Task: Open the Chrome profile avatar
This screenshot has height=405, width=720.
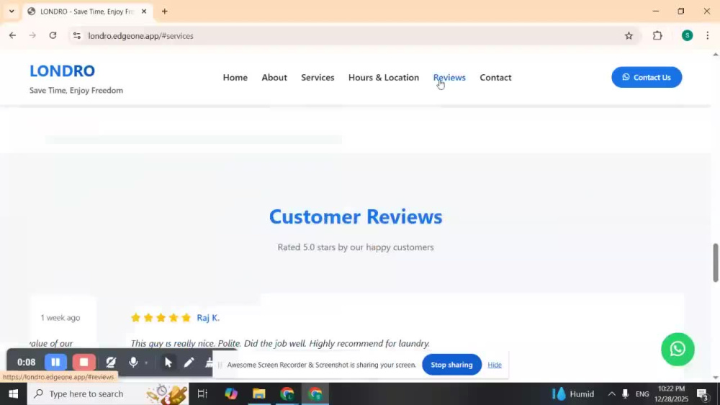Action: coord(687,35)
